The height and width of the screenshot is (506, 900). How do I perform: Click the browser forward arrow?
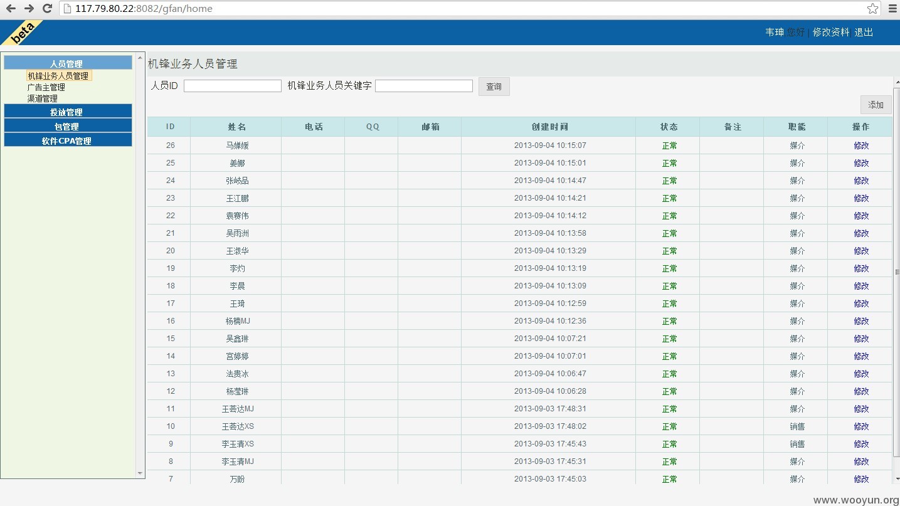(x=29, y=8)
